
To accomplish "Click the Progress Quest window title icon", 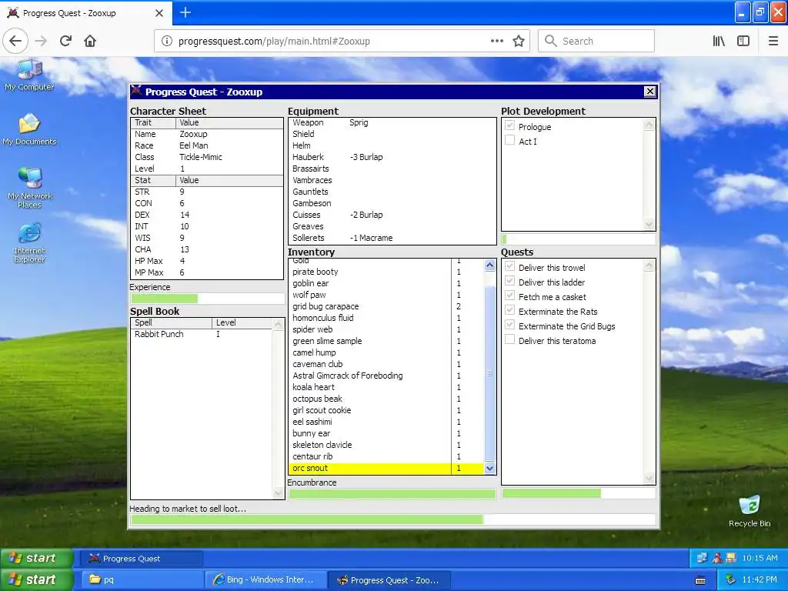I will coord(136,91).
